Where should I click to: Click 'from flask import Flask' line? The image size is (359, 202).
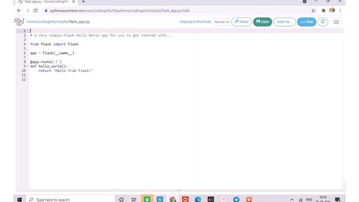(54, 44)
